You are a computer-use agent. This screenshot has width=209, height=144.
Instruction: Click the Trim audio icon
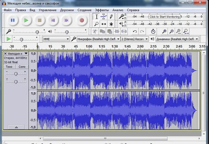click(117, 31)
